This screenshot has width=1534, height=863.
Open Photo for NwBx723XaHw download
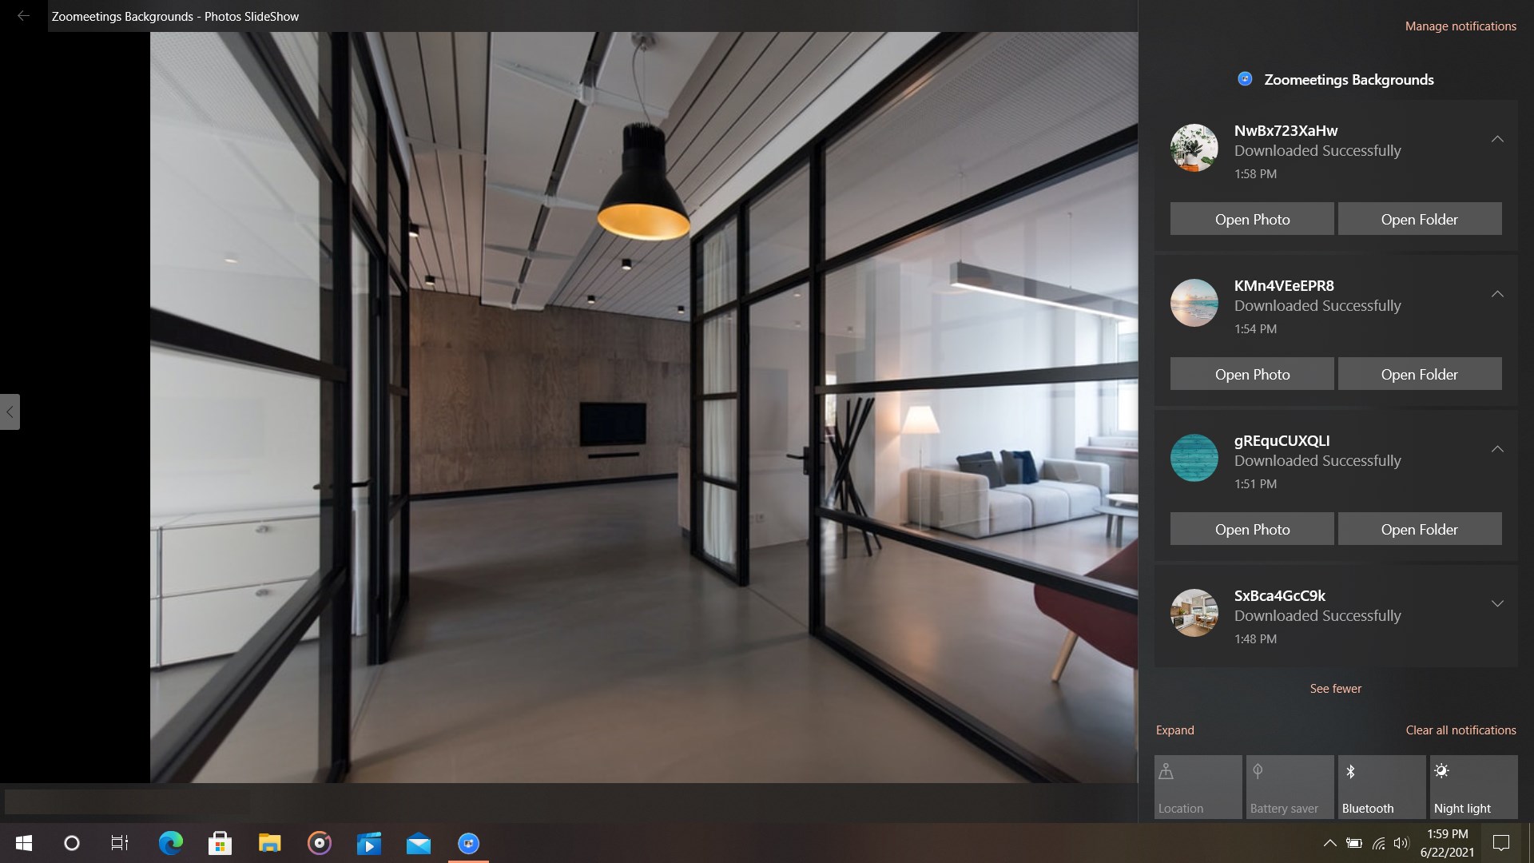(x=1251, y=219)
